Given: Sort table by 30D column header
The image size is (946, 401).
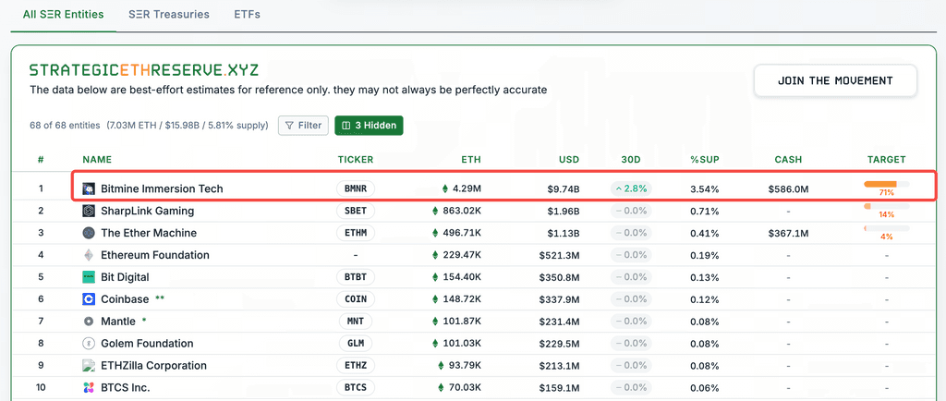Looking at the screenshot, I should pyautogui.click(x=631, y=160).
